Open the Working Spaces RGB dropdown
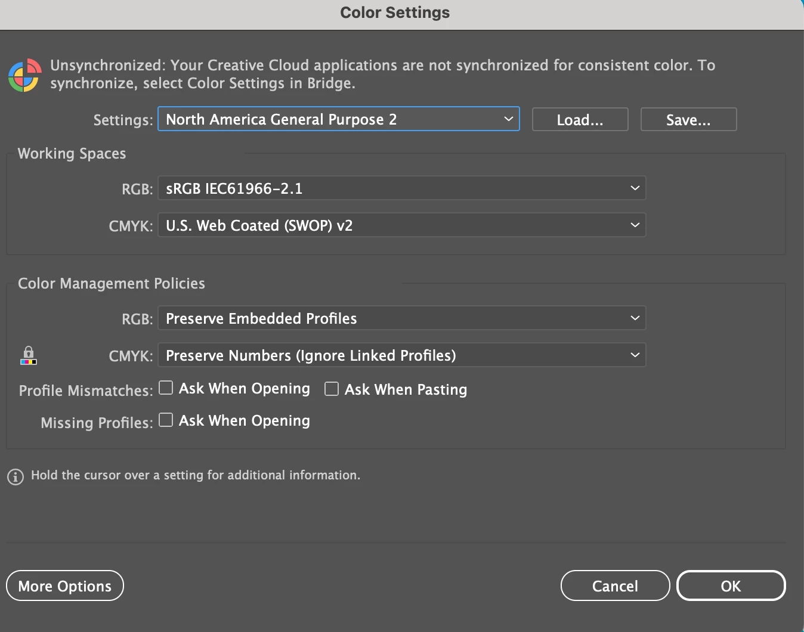This screenshot has height=632, width=804. tap(402, 188)
